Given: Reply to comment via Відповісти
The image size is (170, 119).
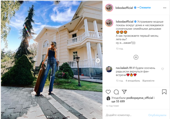Looking at the screenshot, I should pos(148,81).
